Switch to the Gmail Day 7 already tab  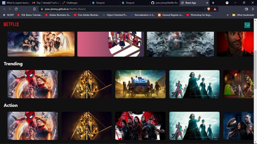click(x=46, y=3)
